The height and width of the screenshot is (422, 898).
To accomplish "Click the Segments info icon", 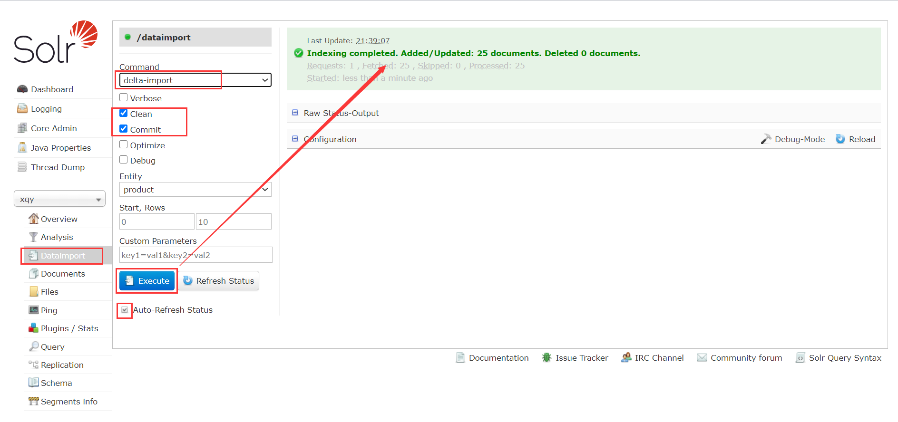I will point(33,401).
